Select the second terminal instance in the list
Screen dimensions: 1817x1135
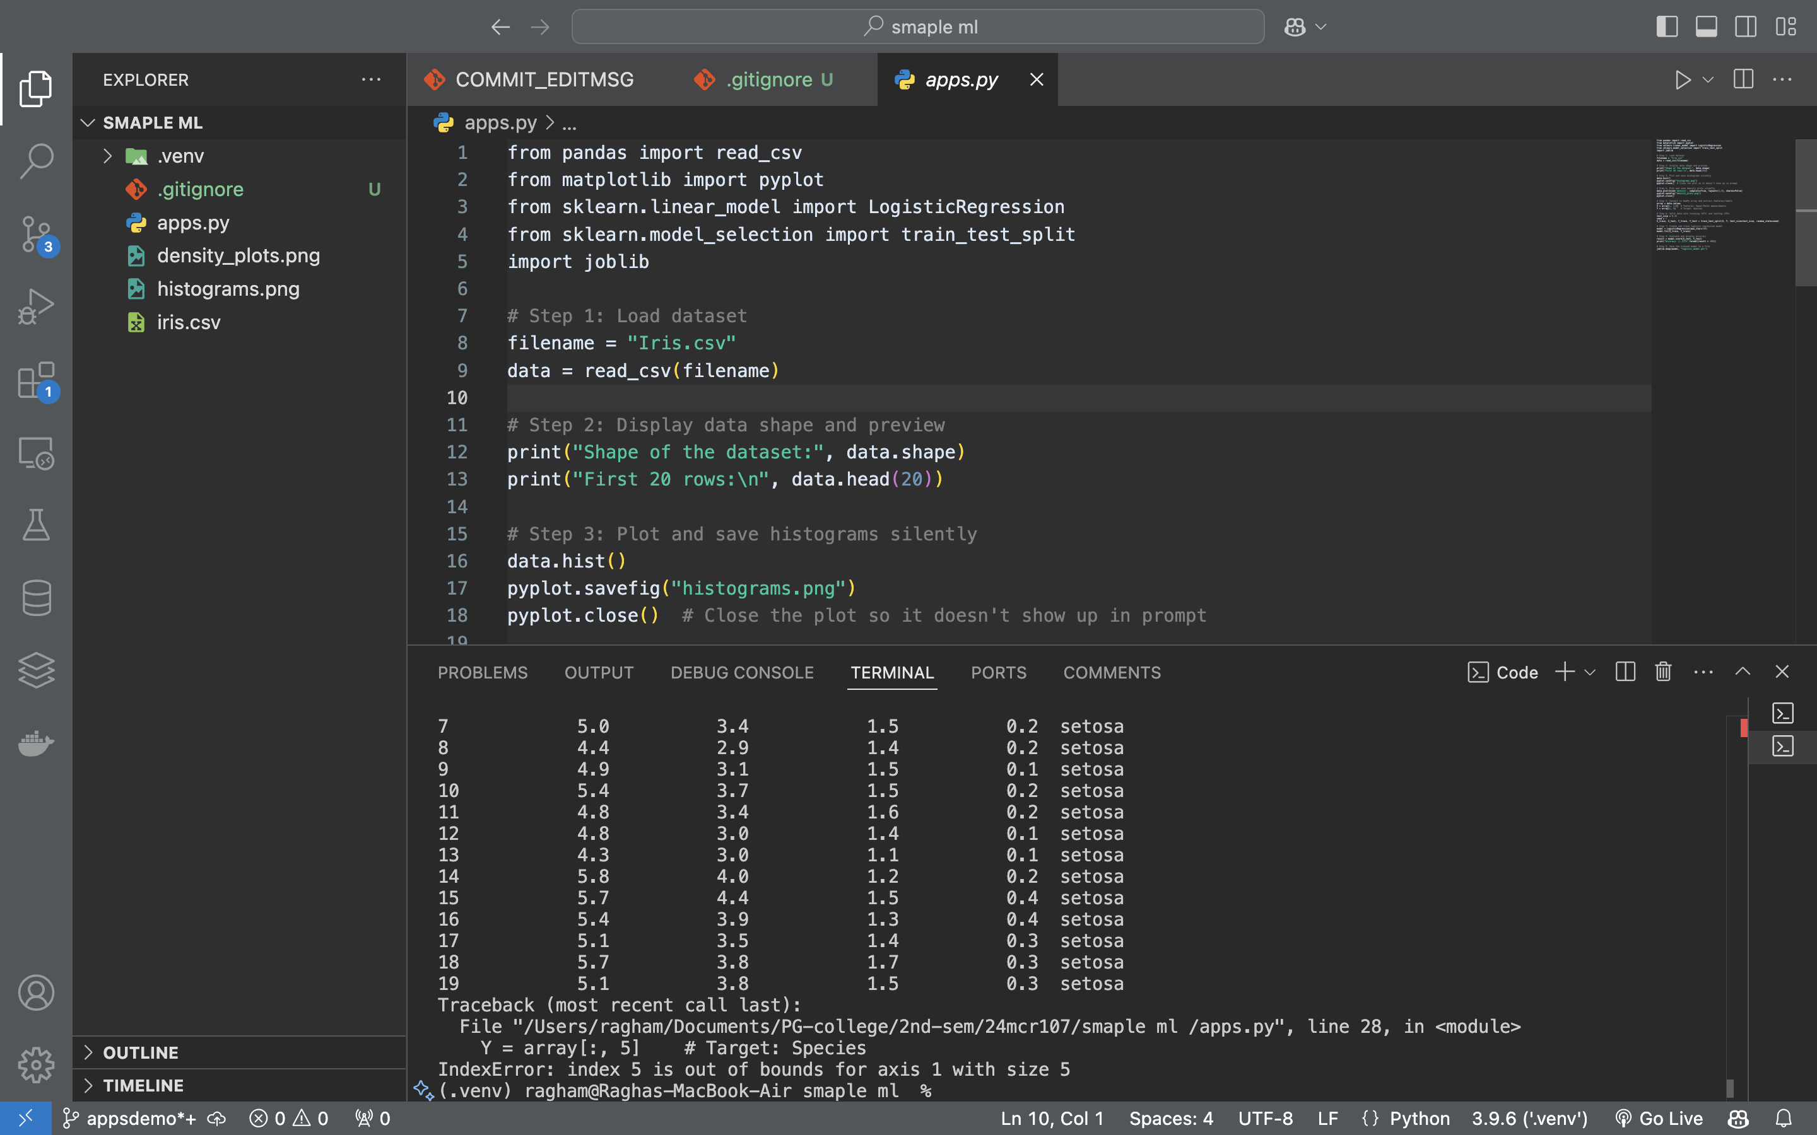tap(1782, 746)
